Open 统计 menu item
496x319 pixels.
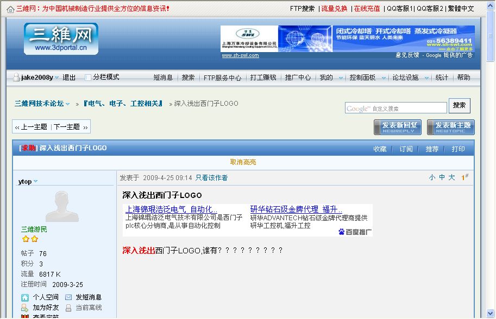pos(442,78)
